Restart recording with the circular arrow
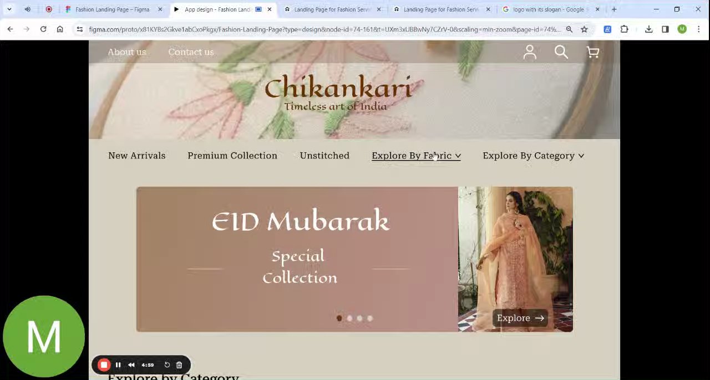This screenshot has height=380, width=710. click(x=167, y=365)
